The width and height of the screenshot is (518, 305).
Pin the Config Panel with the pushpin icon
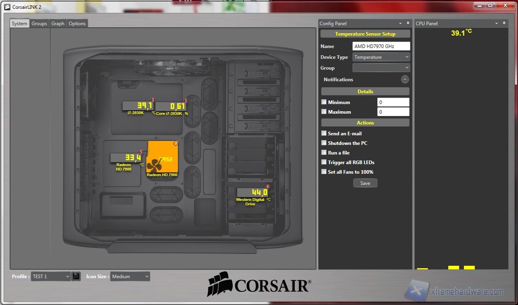click(408, 24)
